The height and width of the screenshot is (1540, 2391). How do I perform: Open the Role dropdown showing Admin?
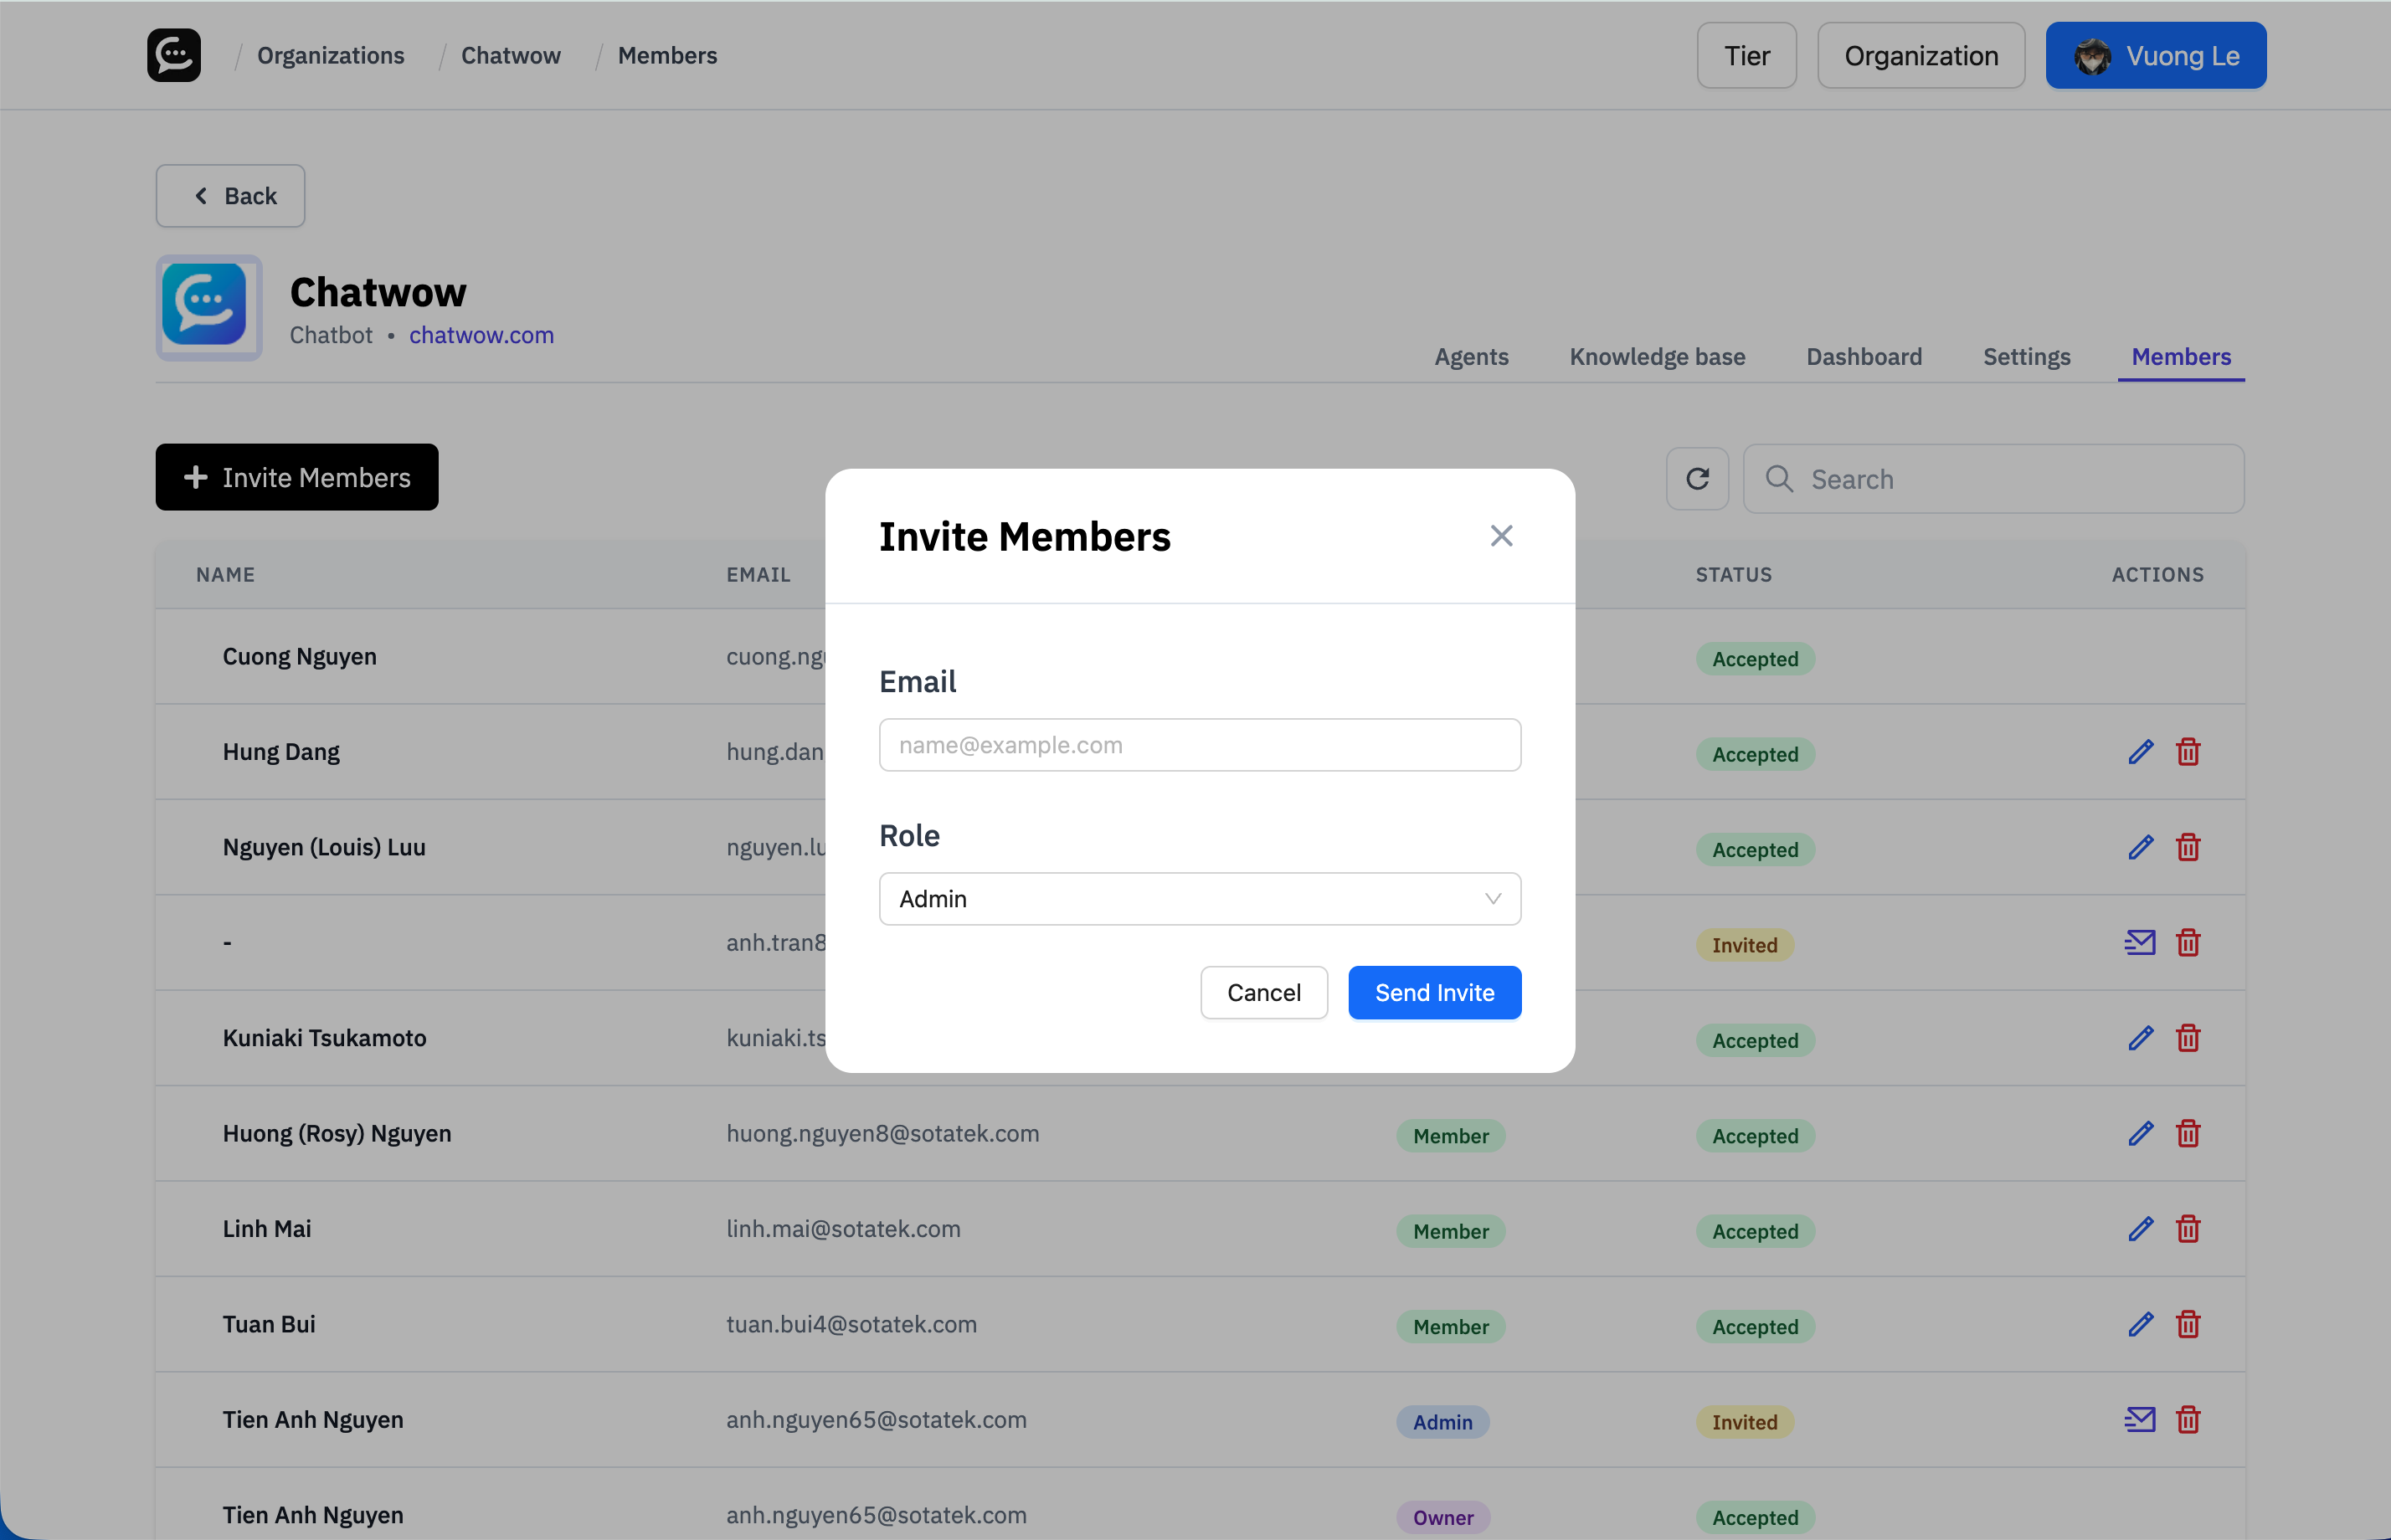(x=1198, y=898)
